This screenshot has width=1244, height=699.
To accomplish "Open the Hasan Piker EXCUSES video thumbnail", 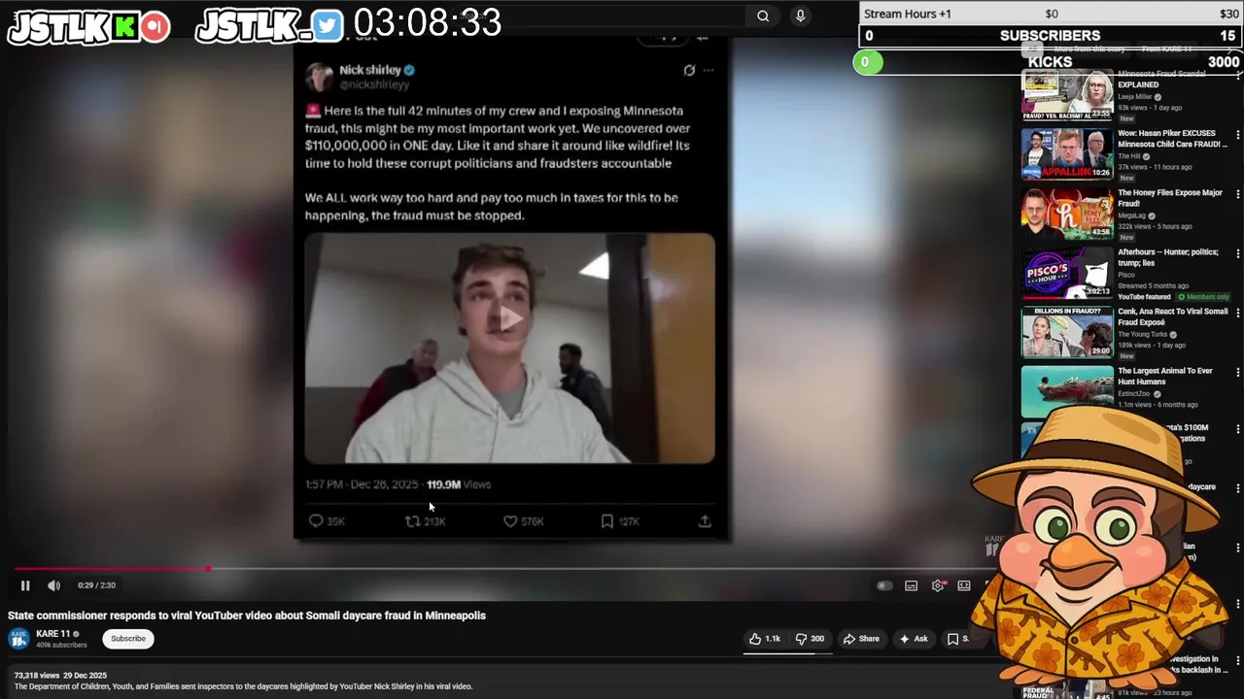I will click(1067, 154).
